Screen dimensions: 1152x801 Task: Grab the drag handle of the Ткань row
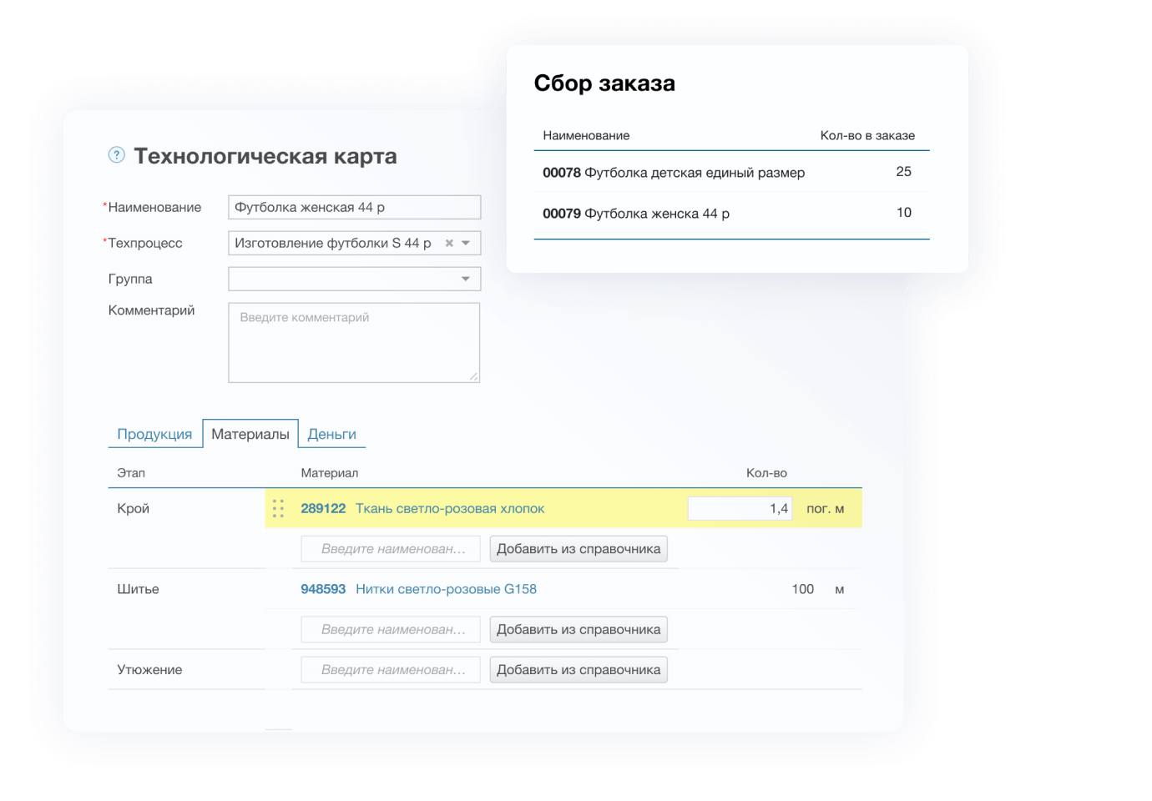[278, 508]
